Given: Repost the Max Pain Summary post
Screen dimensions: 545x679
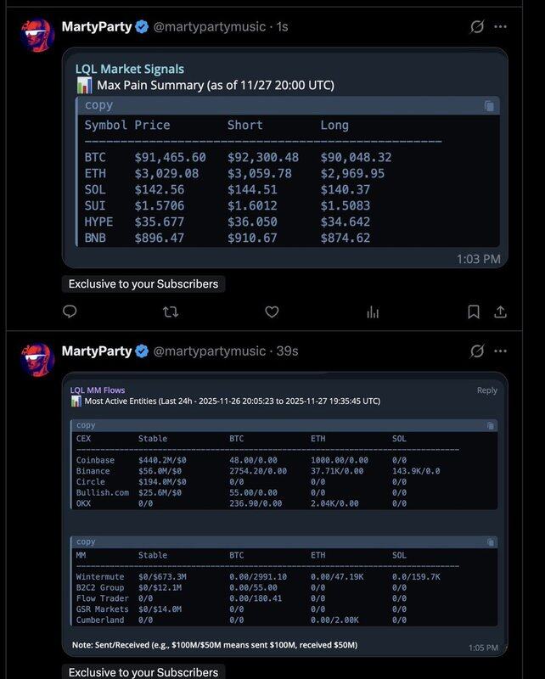Looking at the screenshot, I should coord(170,312).
